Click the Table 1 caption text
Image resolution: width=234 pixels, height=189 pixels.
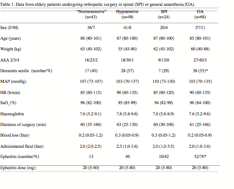pos(98,4)
